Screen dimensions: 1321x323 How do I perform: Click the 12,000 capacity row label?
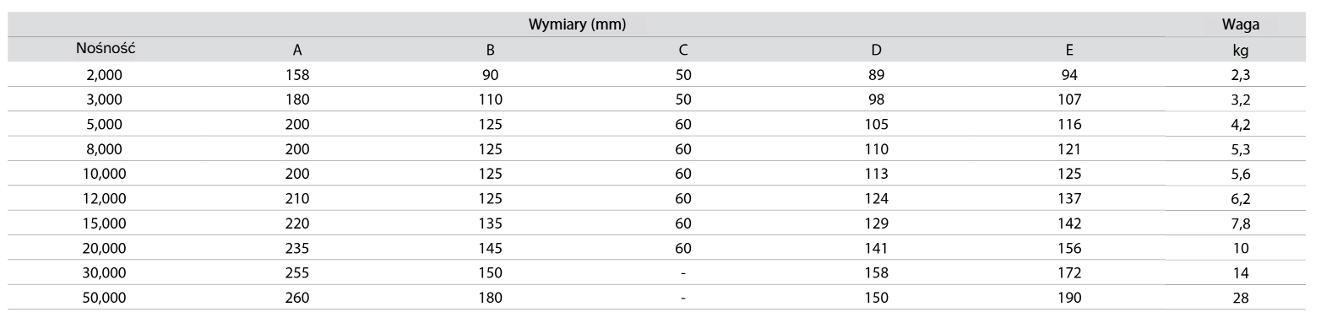pos(106,198)
